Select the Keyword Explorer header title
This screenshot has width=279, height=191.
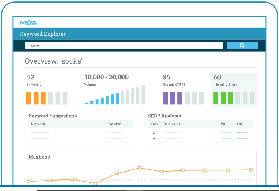click(43, 34)
